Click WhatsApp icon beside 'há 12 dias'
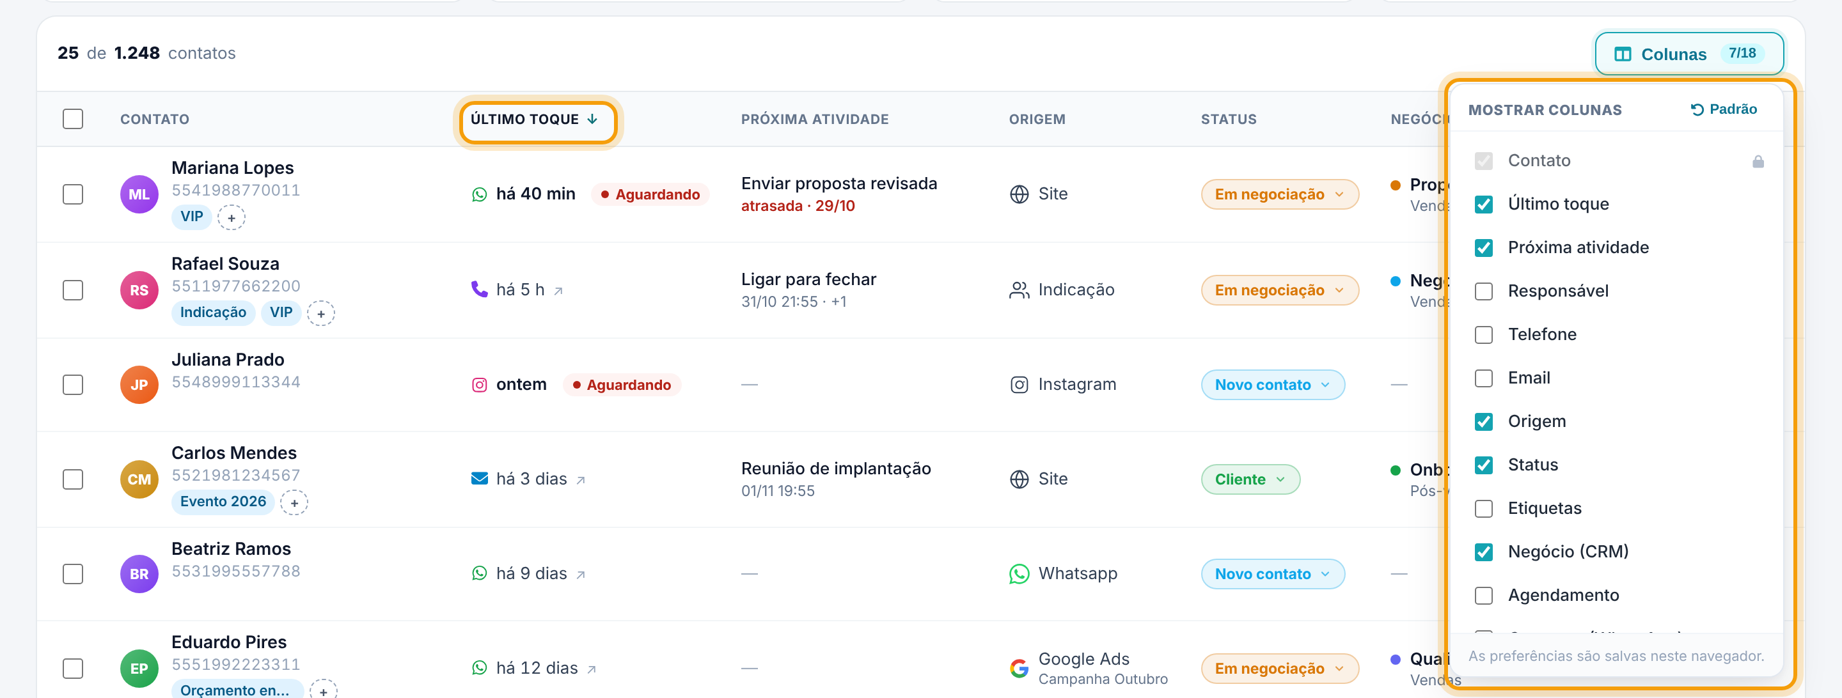Viewport: 1842px width, 698px height. coord(479,668)
